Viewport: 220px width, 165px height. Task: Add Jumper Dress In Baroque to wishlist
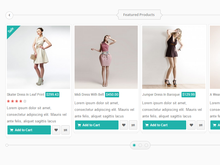(x=191, y=125)
